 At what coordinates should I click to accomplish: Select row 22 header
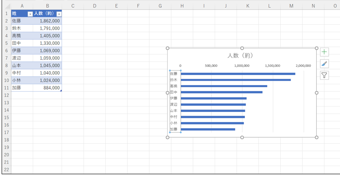coord(6,169)
